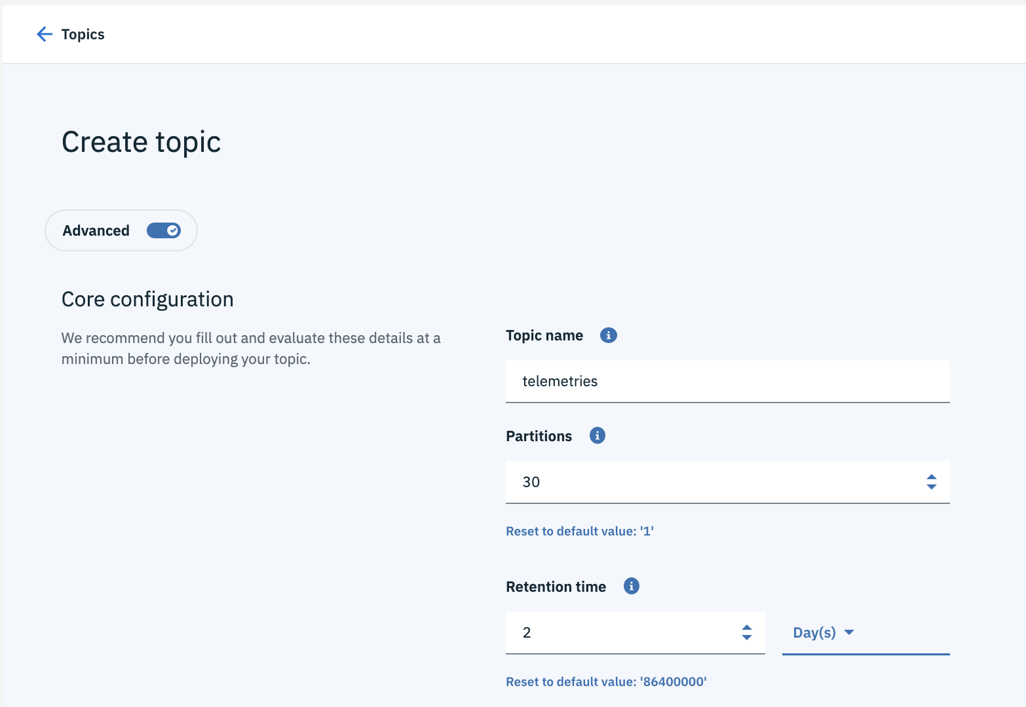Increment Retention time using up arrow

coord(746,628)
